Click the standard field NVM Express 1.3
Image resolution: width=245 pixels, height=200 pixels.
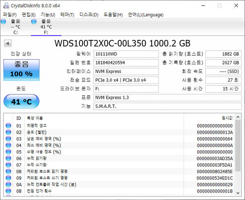coord(167,98)
